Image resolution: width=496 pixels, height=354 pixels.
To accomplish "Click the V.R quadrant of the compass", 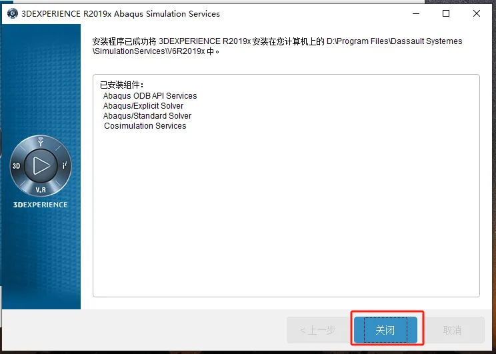I will 41,190.
